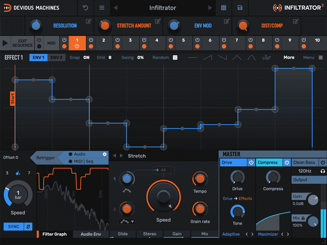Select the ramp up envelope shape

(x=208, y=57)
